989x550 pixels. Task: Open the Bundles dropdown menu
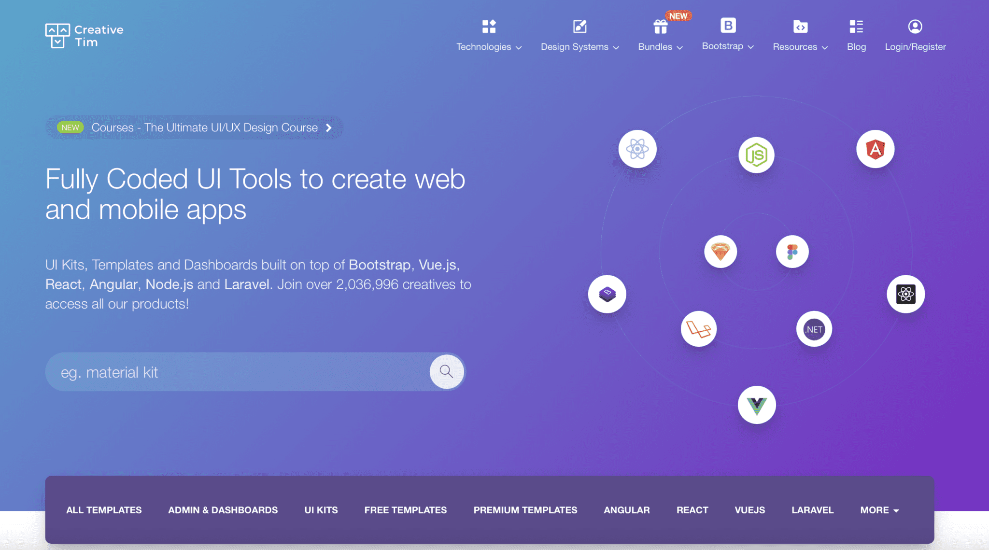[660, 47]
